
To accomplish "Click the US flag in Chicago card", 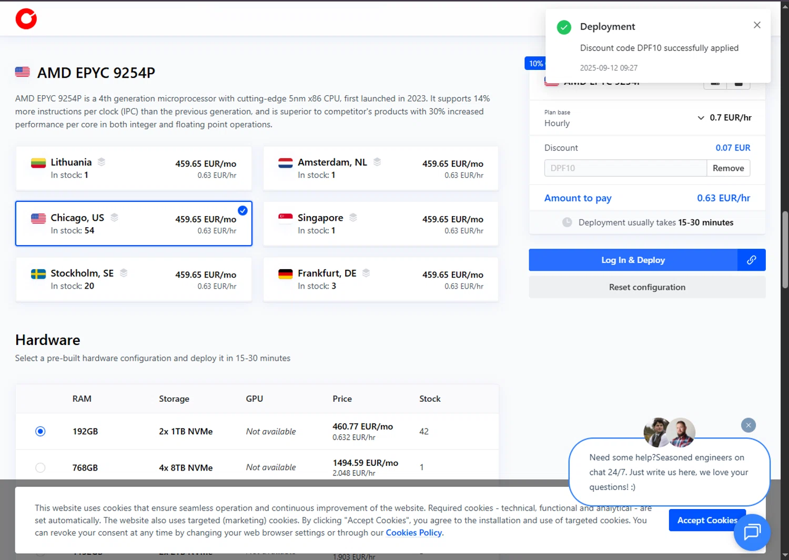I will 38,218.
